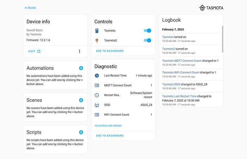The height and width of the screenshot is (159, 247).
Task: Click the Tasmota logo icon
Action: tap(202, 8)
